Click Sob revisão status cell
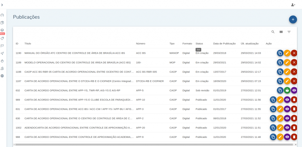 [202, 90]
